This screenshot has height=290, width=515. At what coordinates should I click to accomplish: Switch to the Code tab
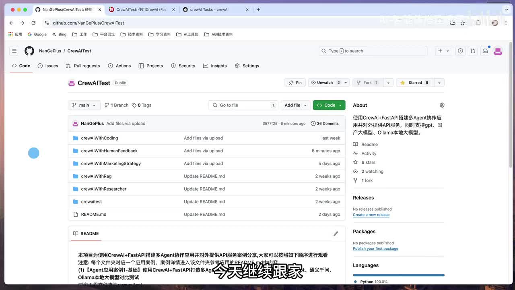tap(21, 66)
